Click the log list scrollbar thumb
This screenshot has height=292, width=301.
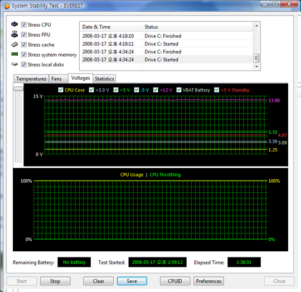tap(256, 58)
